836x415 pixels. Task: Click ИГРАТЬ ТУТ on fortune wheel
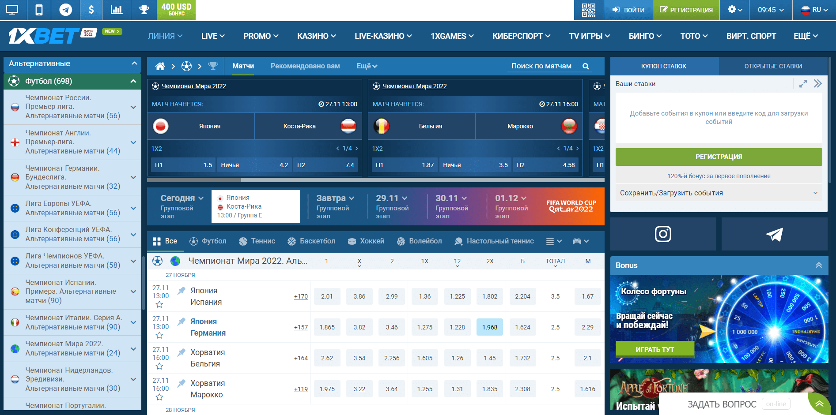point(655,349)
